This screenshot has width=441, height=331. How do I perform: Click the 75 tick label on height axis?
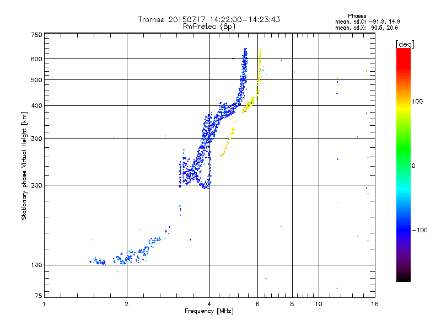coord(39,296)
